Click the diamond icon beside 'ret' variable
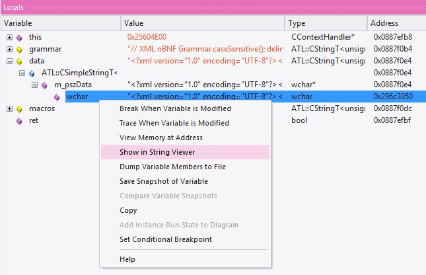The width and height of the screenshot is (426, 275). tap(19, 120)
